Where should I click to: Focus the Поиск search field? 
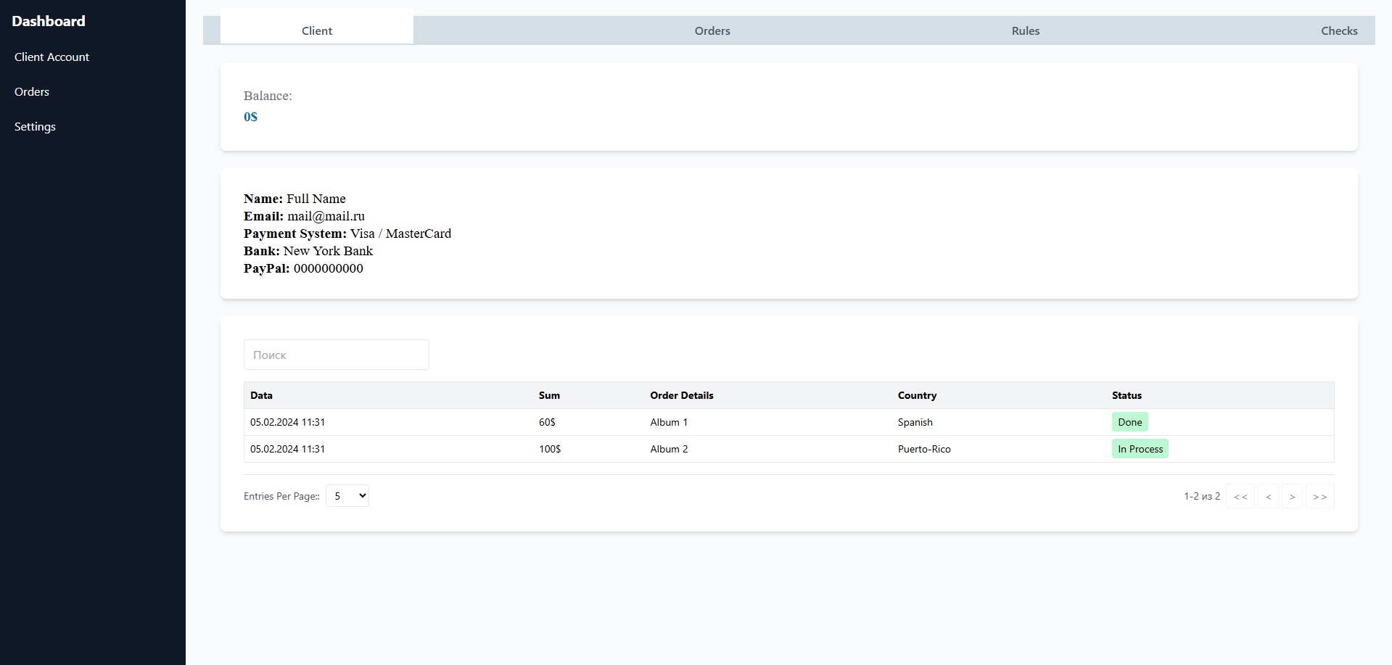click(336, 355)
